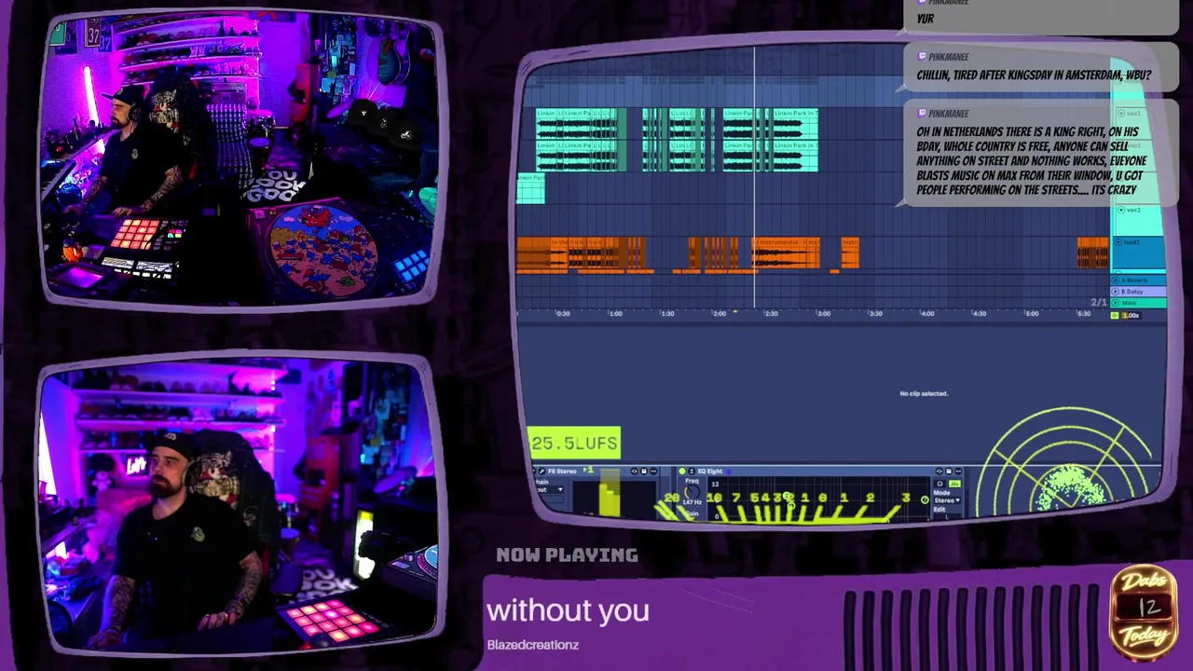Select the EQ Eight device title
Screen dimensions: 1193x671
pos(709,472)
